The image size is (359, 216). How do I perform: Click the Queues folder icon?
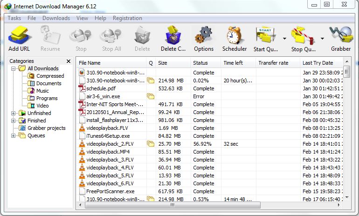(x=22, y=135)
